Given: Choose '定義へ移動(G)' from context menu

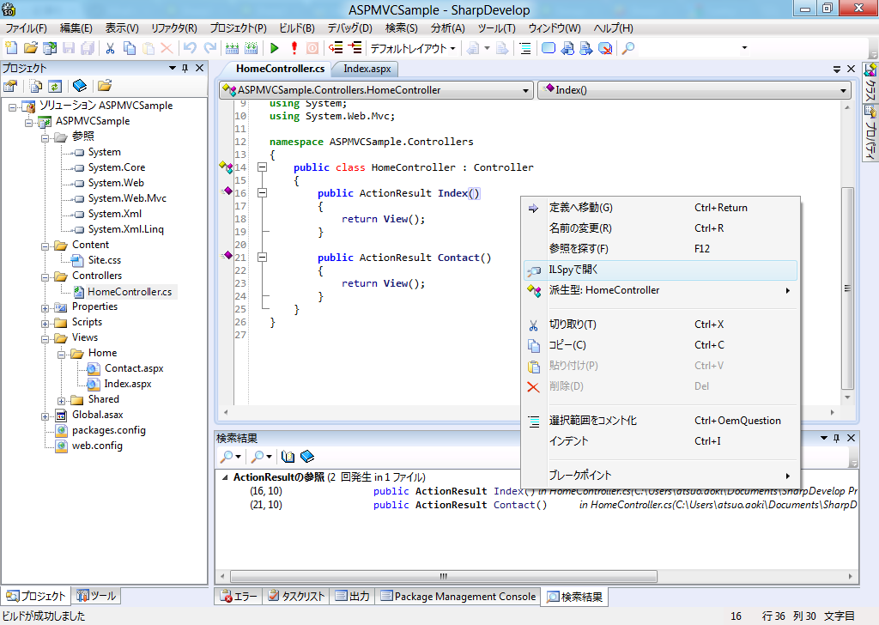Looking at the screenshot, I should click(660, 208).
